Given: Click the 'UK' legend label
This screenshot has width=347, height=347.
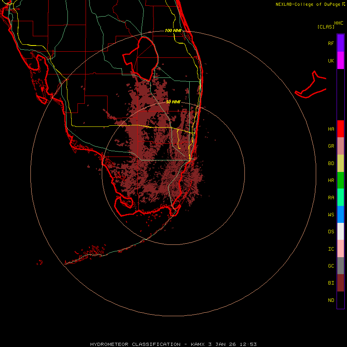Looking at the screenshot, I should click(x=331, y=61).
